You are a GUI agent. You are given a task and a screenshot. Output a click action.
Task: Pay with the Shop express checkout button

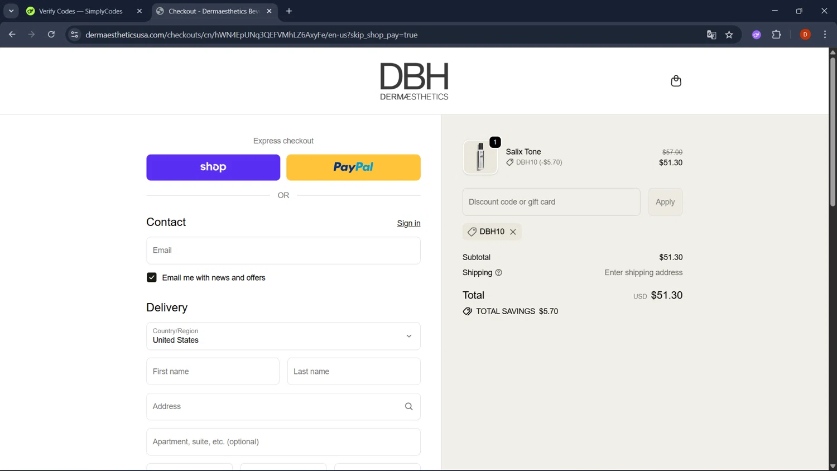pyautogui.click(x=213, y=167)
